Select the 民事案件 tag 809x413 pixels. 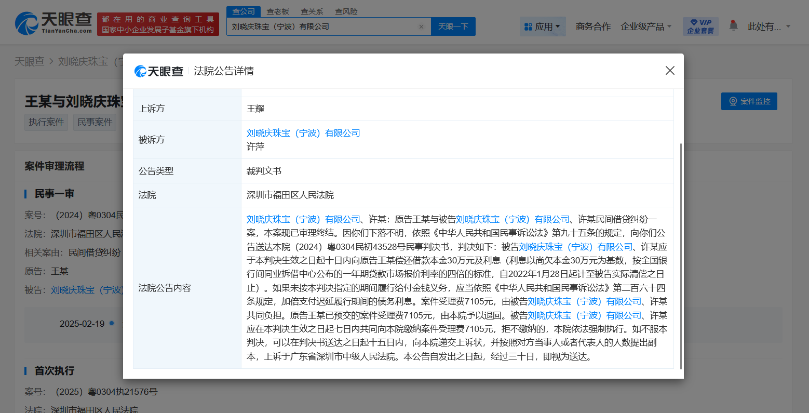(95, 122)
